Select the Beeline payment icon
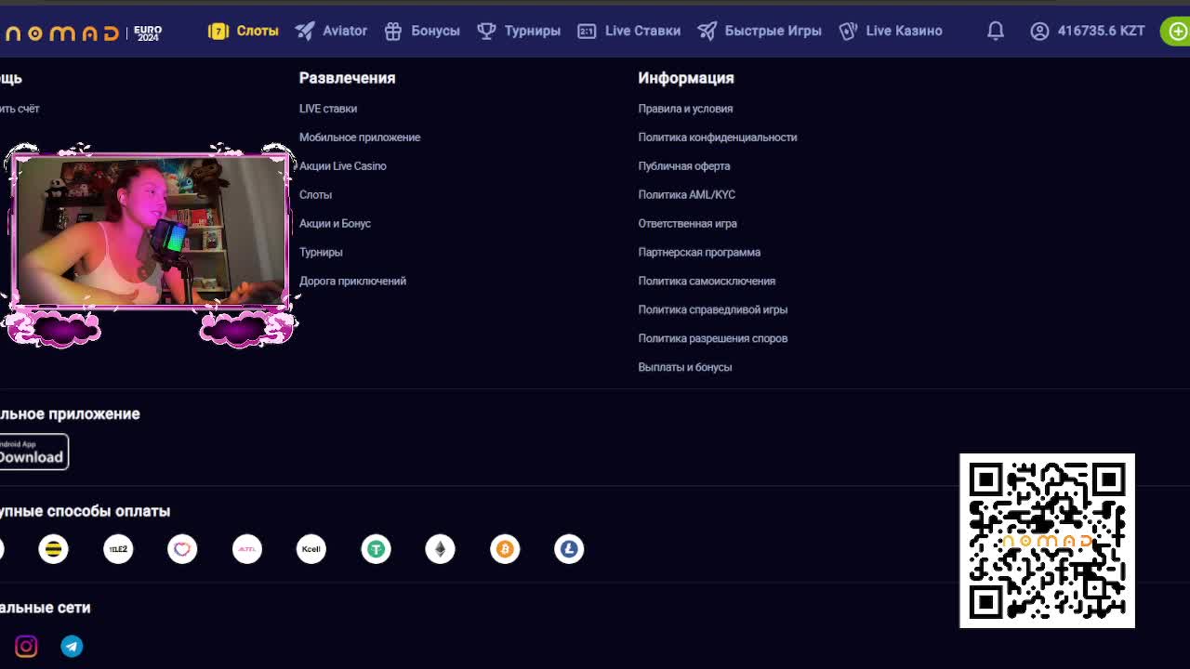The image size is (1190, 669). (x=54, y=549)
